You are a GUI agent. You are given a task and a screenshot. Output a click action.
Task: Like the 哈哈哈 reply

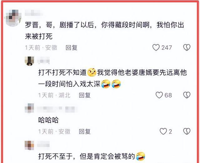point(163,131)
